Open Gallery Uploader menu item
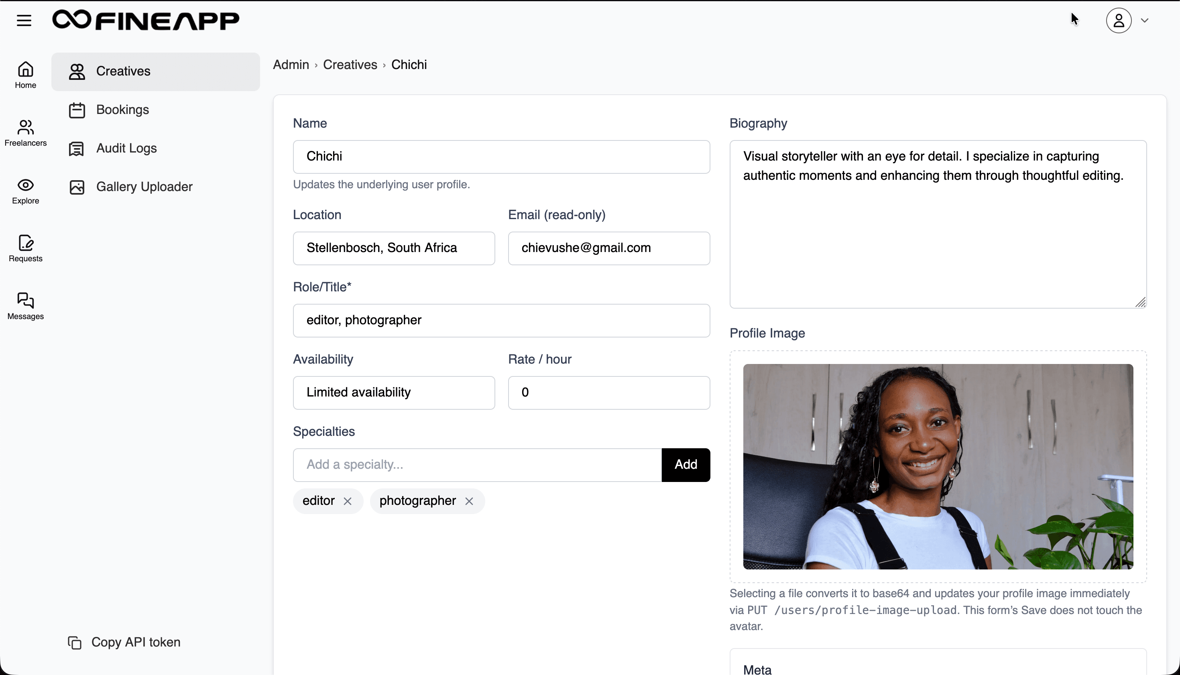This screenshot has height=675, width=1180. [144, 187]
